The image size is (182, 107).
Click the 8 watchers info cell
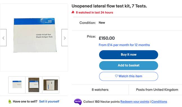point(100,90)
